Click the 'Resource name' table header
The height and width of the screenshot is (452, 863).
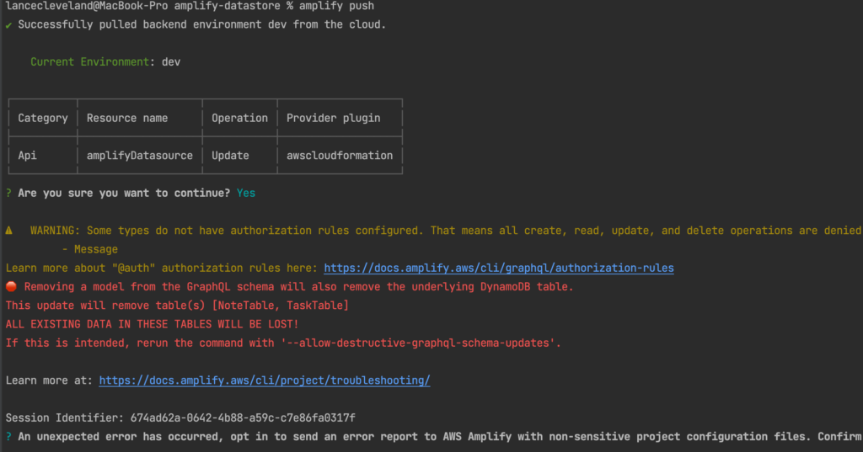click(x=127, y=119)
